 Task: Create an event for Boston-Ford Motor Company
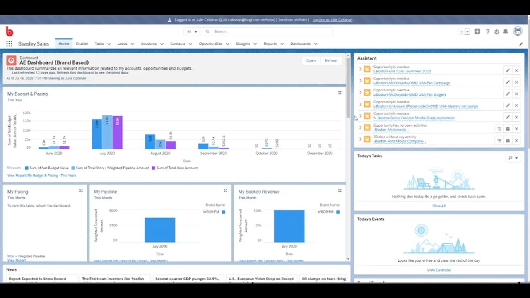pos(508,141)
